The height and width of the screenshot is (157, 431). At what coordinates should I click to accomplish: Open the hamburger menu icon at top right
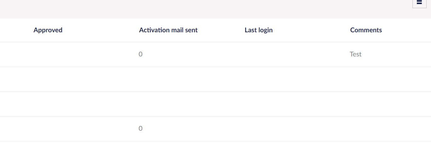click(x=419, y=3)
